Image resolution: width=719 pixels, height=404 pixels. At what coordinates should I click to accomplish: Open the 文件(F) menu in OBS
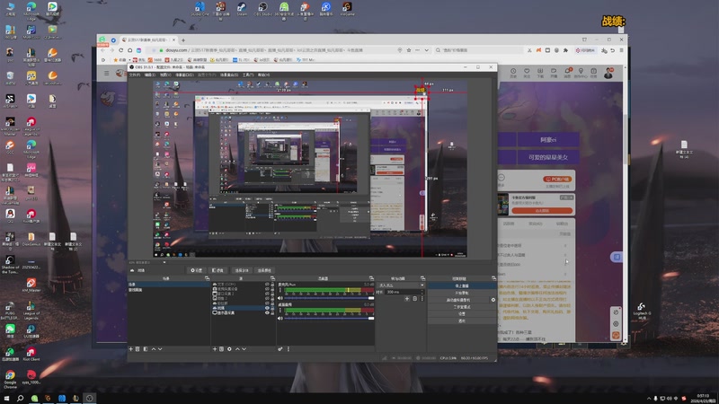coord(135,75)
